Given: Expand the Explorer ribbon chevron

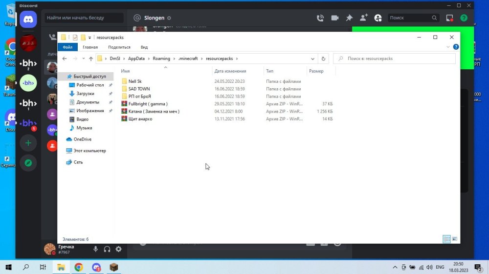Looking at the screenshot, I should 448,47.
